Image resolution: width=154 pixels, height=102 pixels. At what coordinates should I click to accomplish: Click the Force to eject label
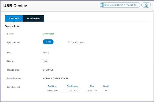(x=77, y=42)
